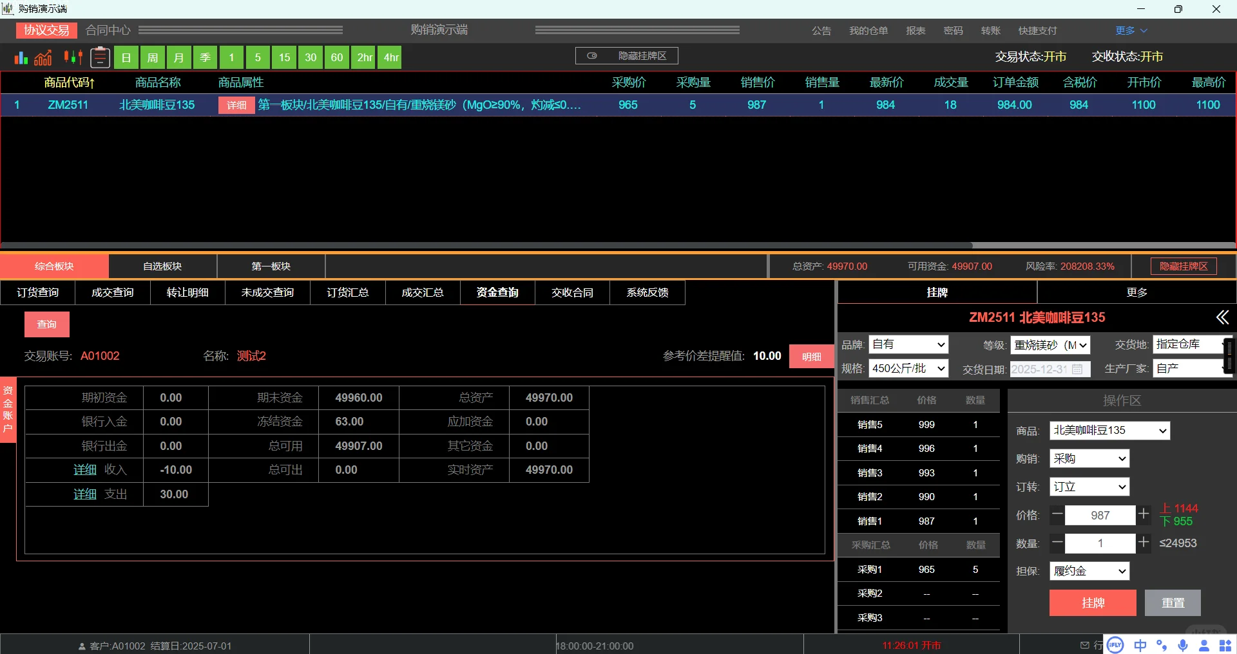Viewport: 1237px width, 654px height.
Task: Open the input method user account icon
Action: pos(1203,646)
